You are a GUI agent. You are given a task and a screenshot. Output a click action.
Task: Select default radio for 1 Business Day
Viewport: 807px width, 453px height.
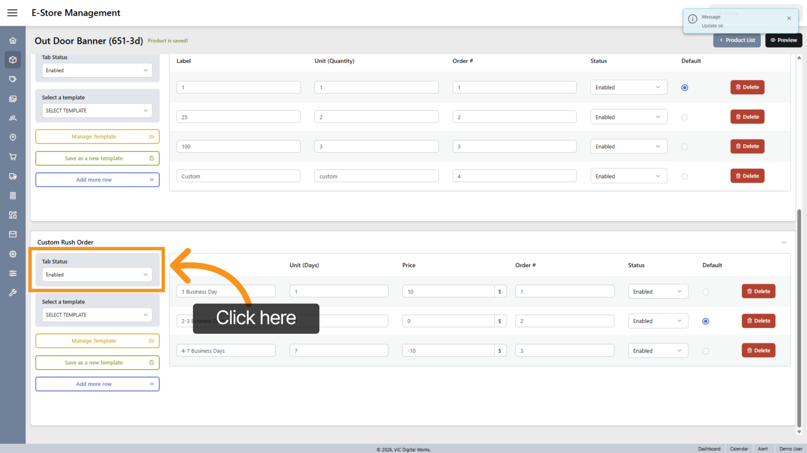point(705,292)
